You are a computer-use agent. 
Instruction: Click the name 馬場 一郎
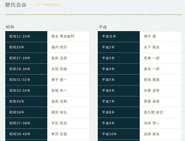point(152,58)
